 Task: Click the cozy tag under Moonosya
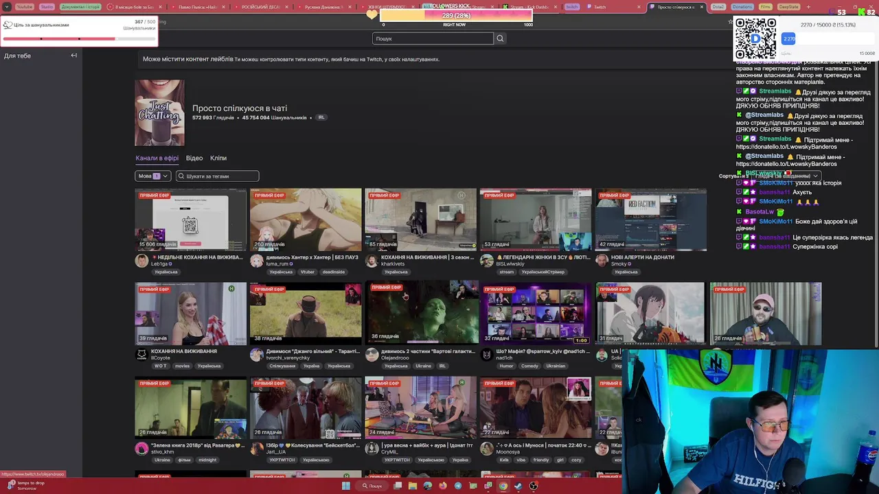[x=575, y=460]
